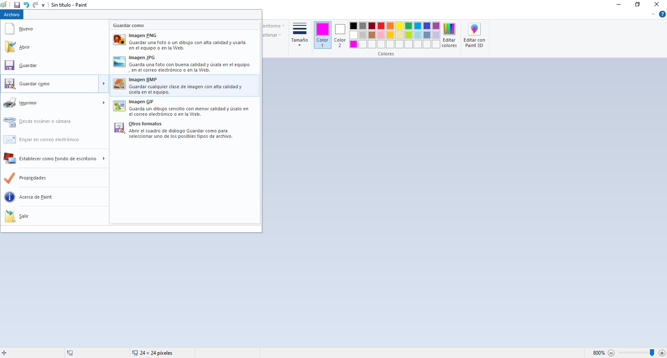667x358 pixels.
Task: Expand the Imprimir submenu arrow
Action: point(104,103)
